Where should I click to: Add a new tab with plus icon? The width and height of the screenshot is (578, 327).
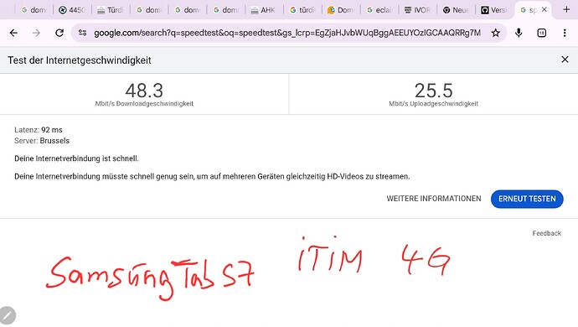tap(566, 9)
